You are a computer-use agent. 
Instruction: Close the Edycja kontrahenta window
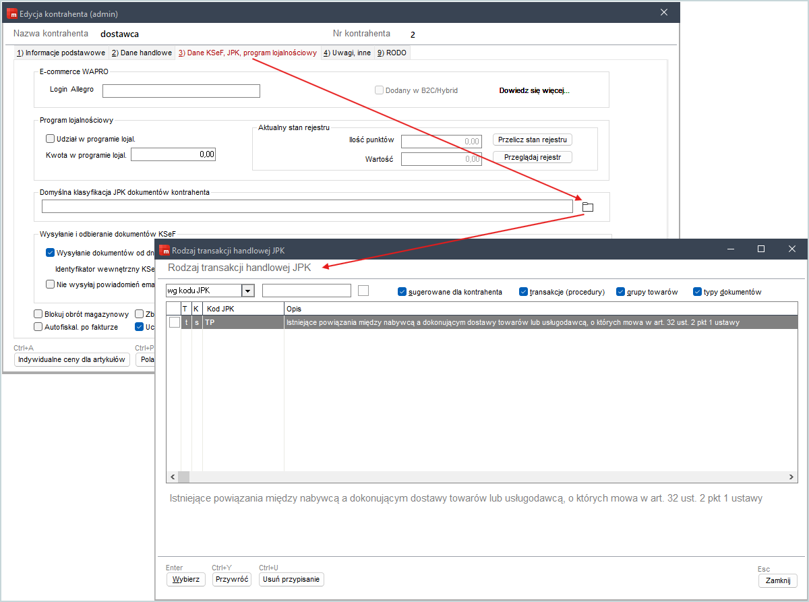click(663, 13)
